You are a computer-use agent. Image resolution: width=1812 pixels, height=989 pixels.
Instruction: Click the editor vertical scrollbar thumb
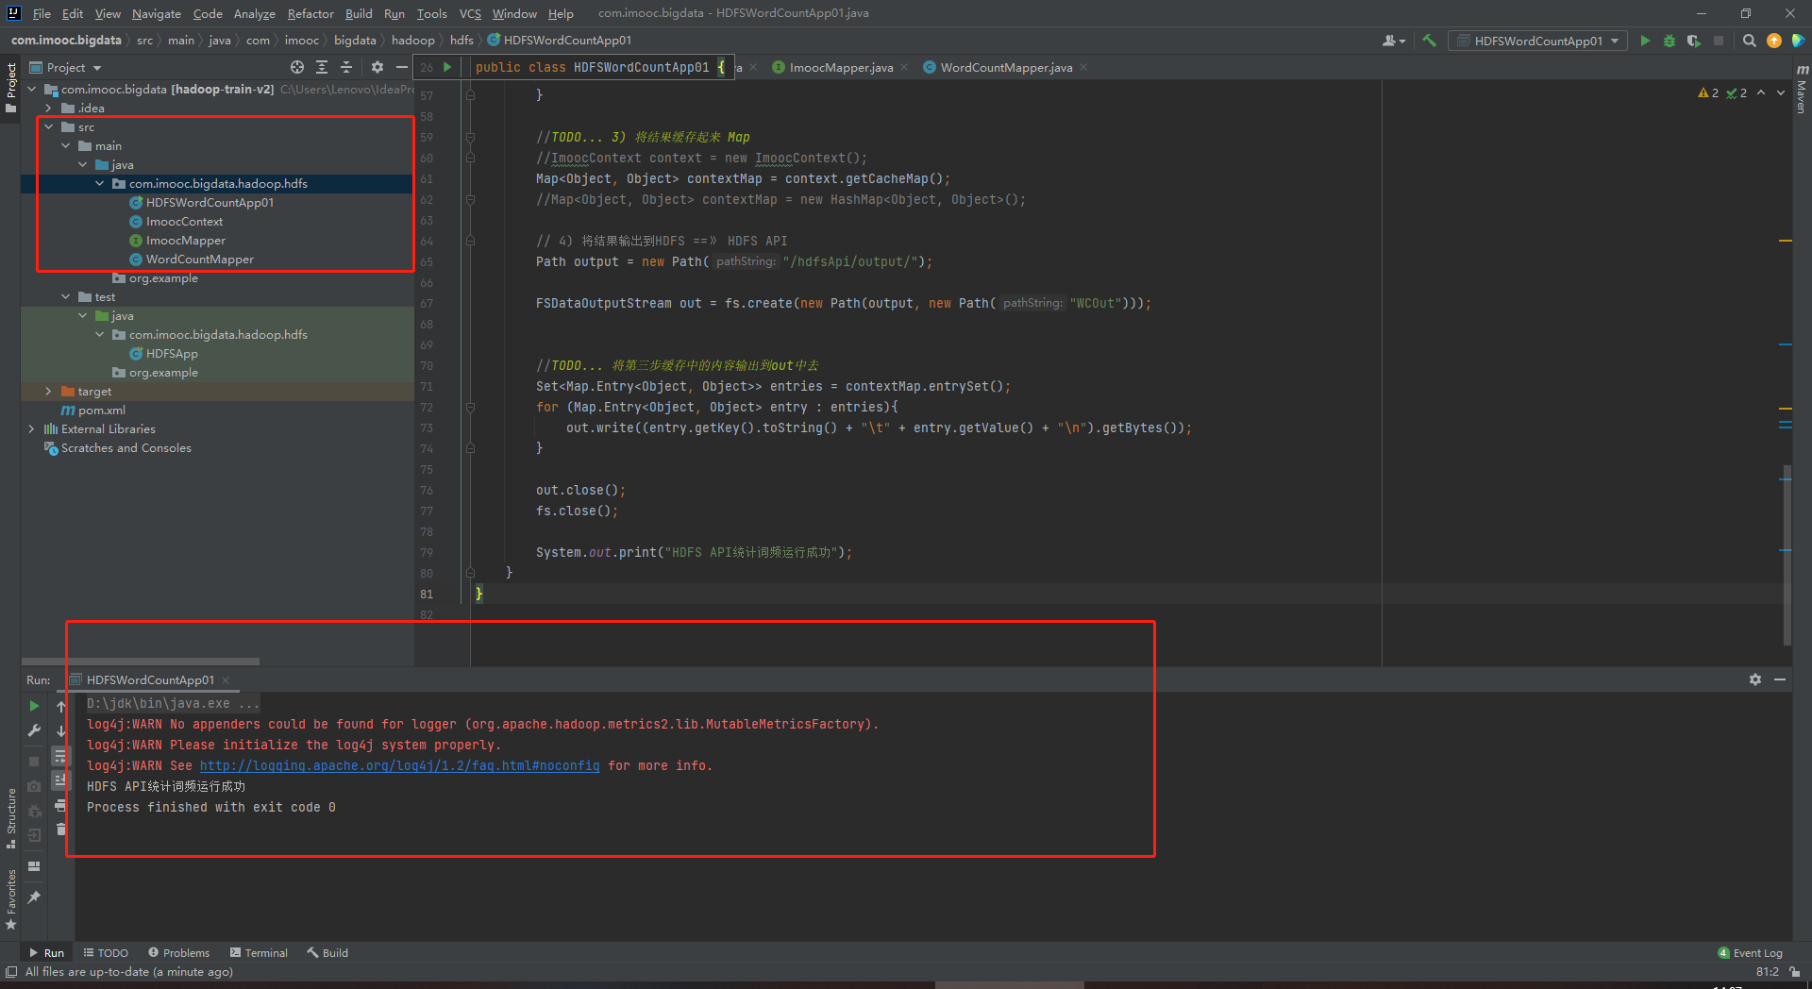pyautogui.click(x=1787, y=555)
